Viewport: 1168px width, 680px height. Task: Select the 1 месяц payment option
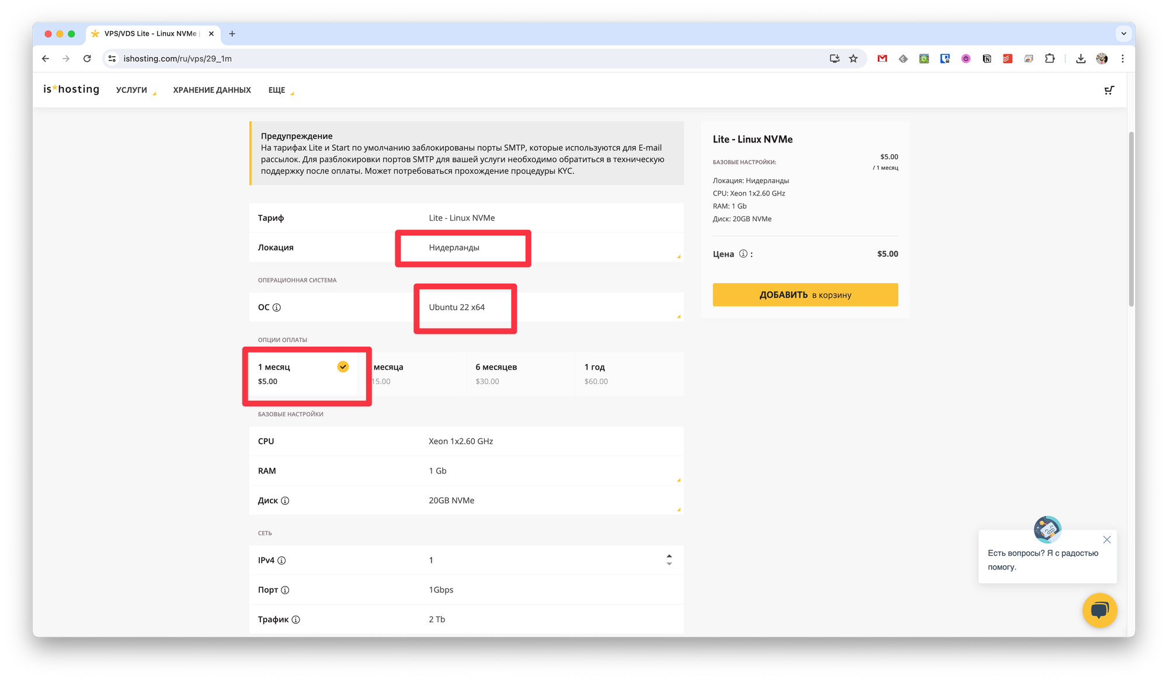(x=303, y=374)
